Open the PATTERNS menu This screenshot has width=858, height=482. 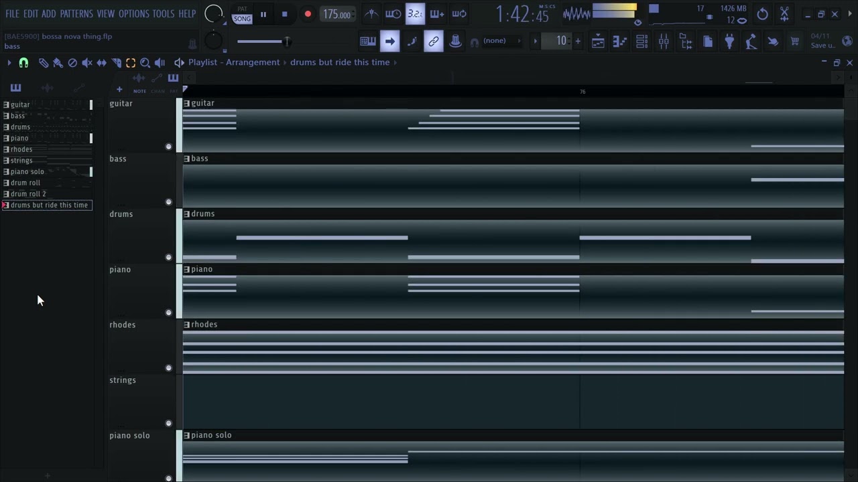(x=76, y=13)
